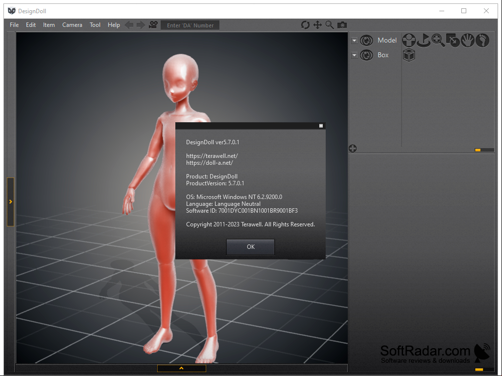
Task: Open the Help menu
Action: 114,25
